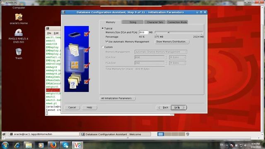Select the Typical memory radio button
This screenshot has height=149, width=265.
point(103,29)
